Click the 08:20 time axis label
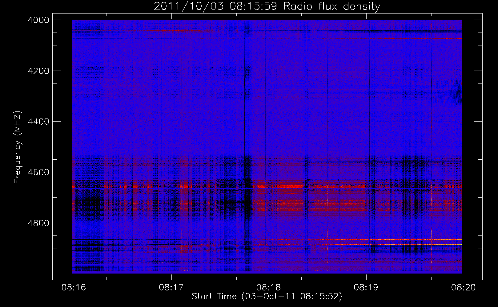This screenshot has height=307, width=498. 464,288
